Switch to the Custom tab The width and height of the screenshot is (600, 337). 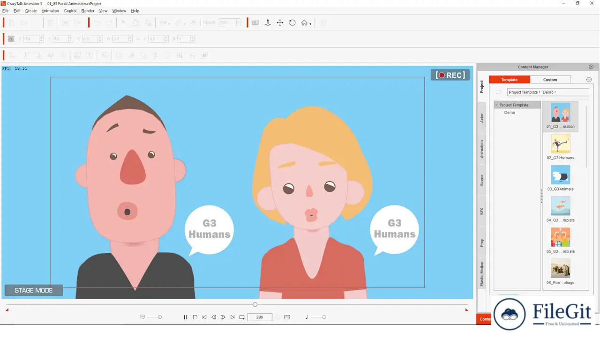[x=550, y=80]
